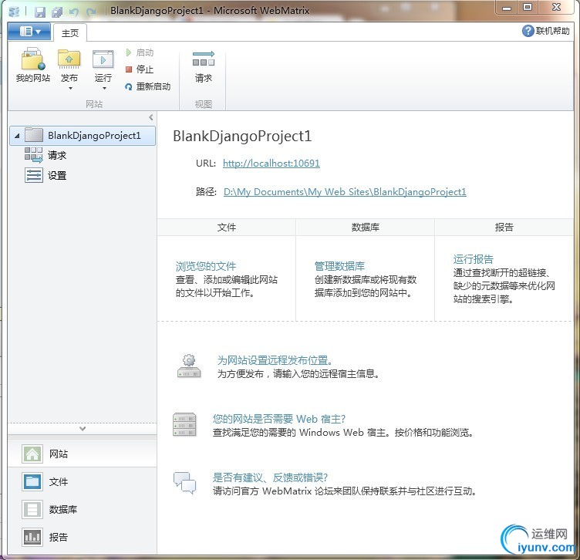Click the Start (启动) green arrow
Viewport: 580px width, 560px height.
129,52
